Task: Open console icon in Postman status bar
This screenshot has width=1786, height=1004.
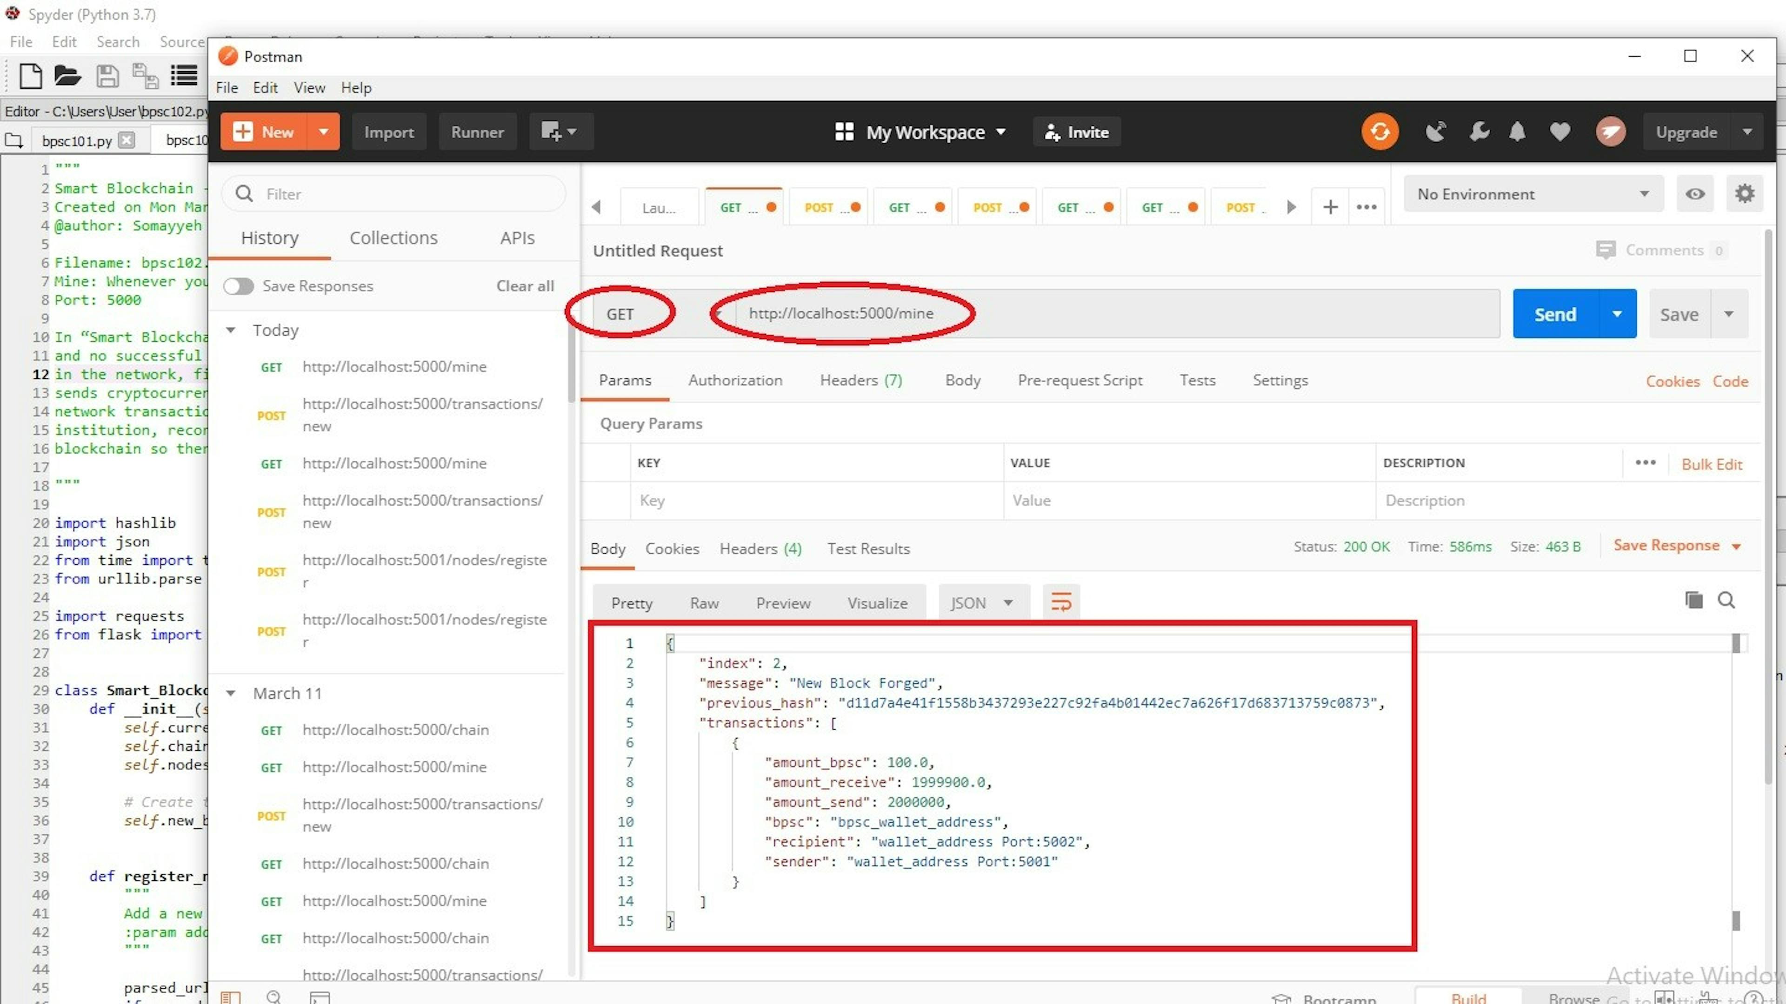Action: coord(320,998)
